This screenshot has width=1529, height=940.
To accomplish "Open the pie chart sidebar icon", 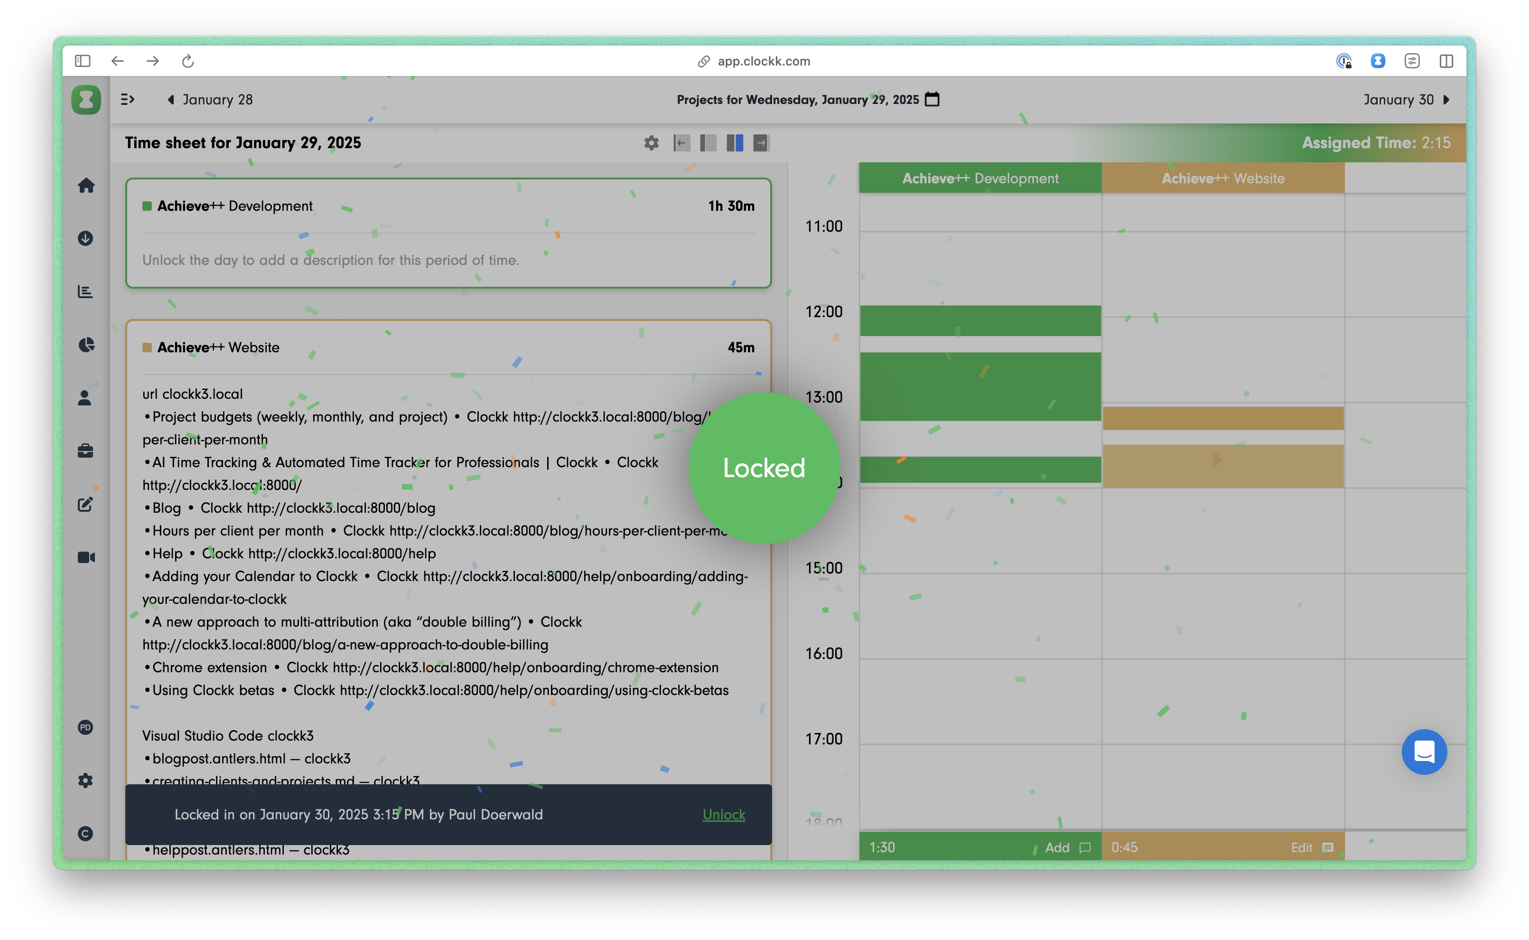I will (86, 344).
